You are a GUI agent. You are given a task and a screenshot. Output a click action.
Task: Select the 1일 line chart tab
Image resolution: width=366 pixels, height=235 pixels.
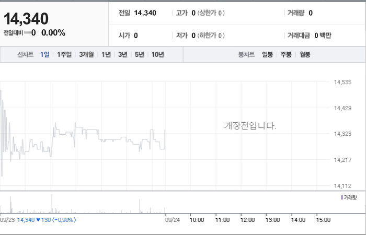tap(44, 54)
